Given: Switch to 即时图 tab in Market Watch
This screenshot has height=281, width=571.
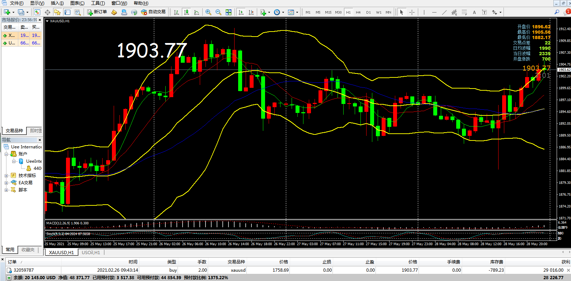Looking at the screenshot, I should click(x=36, y=131).
